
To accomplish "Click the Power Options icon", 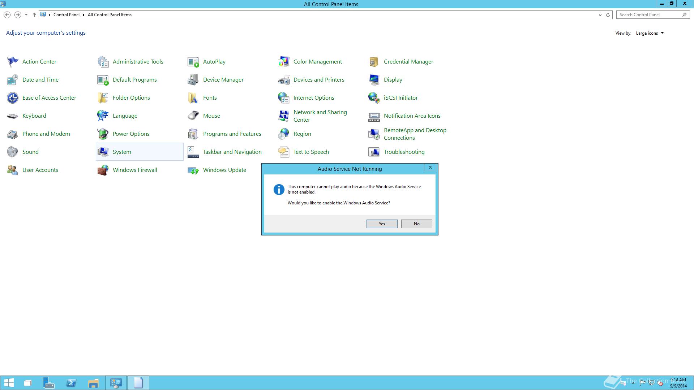I will click(x=103, y=134).
